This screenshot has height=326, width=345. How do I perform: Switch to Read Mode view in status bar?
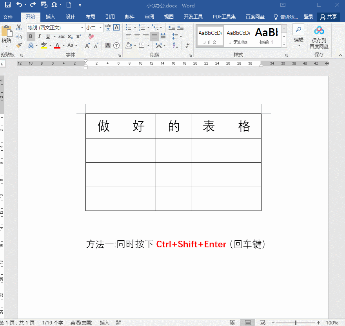[233, 322]
